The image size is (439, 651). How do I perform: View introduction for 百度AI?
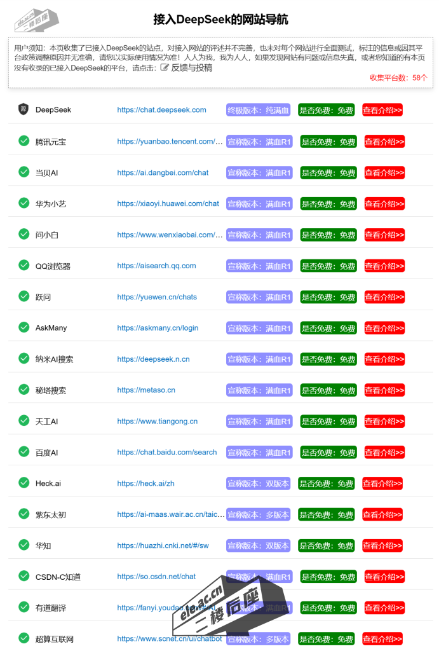click(384, 453)
